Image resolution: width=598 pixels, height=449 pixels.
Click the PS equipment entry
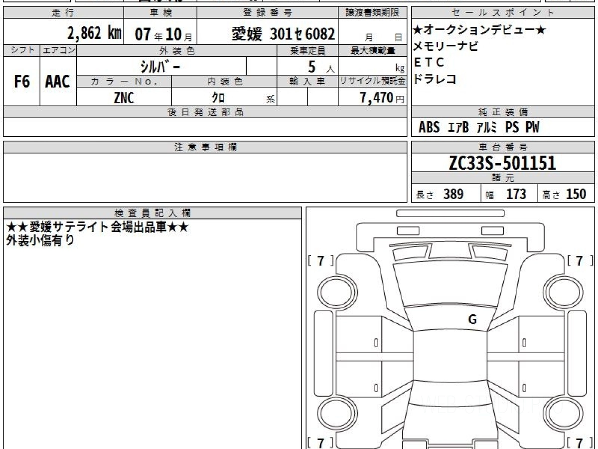tap(512, 128)
